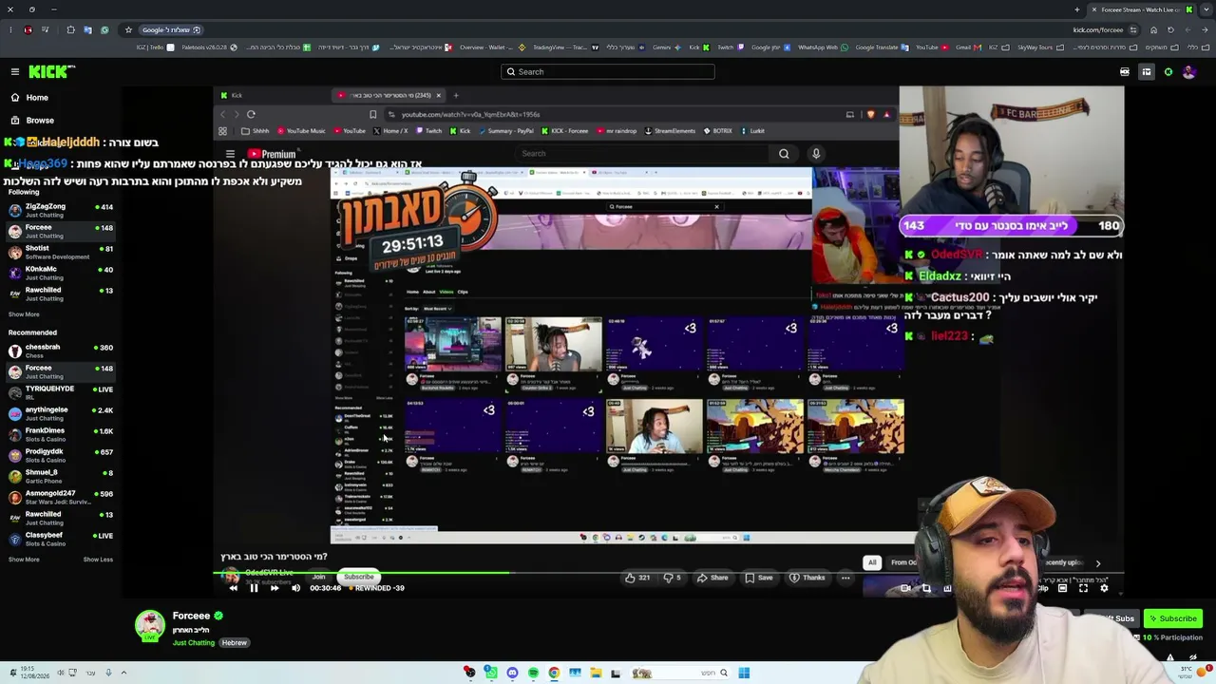
Task: Open Forceee channel avatar
Action: pos(149,626)
